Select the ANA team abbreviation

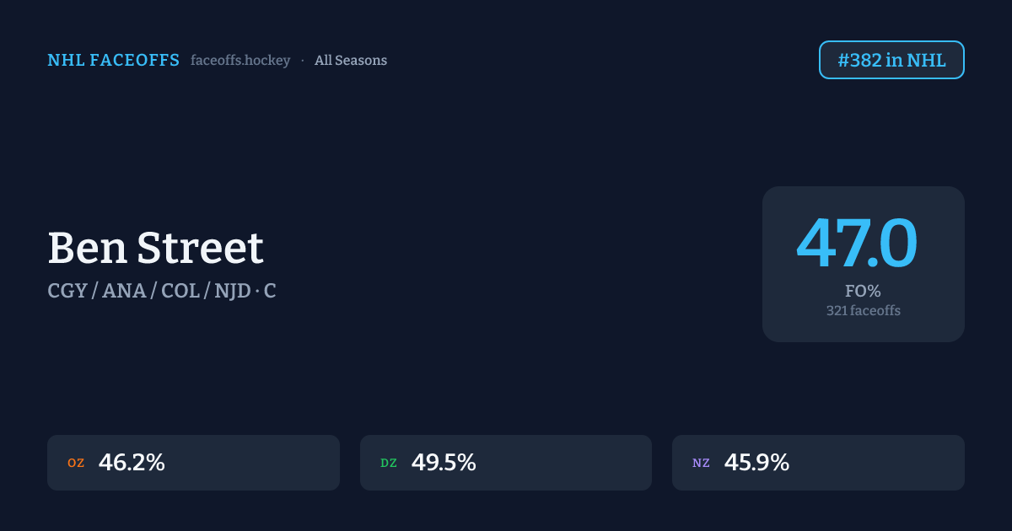[124, 292]
